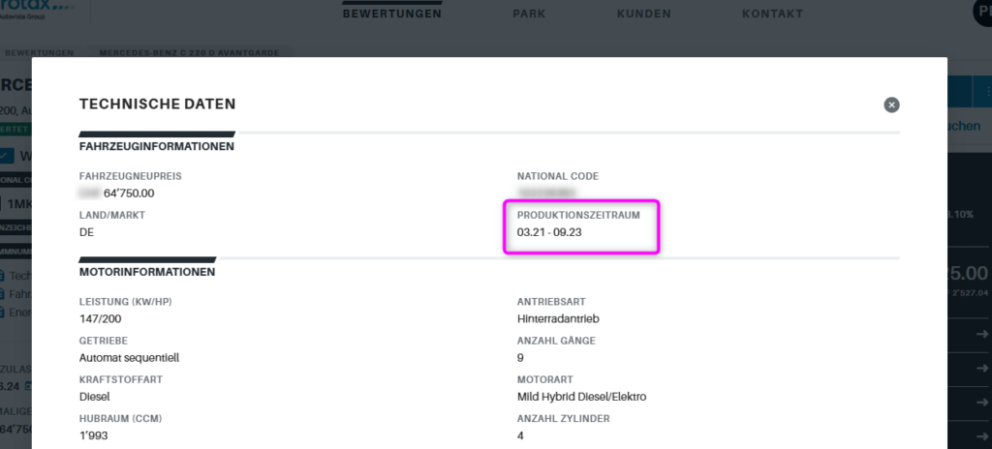Click the partially hidden 'uchen' link
992x449 pixels.
964,127
